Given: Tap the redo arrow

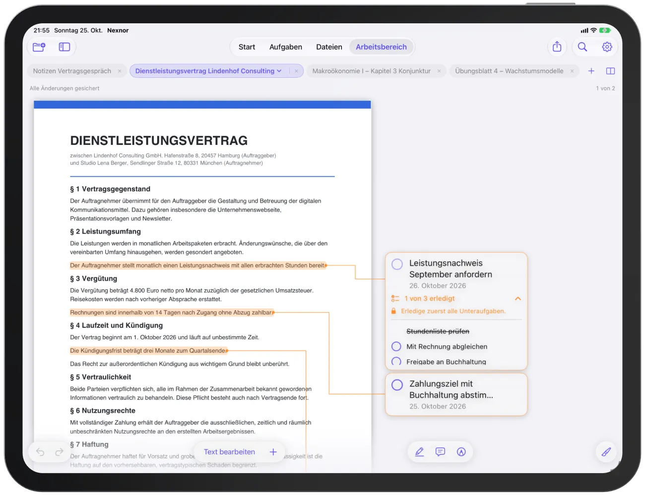Looking at the screenshot, I should click(x=59, y=452).
